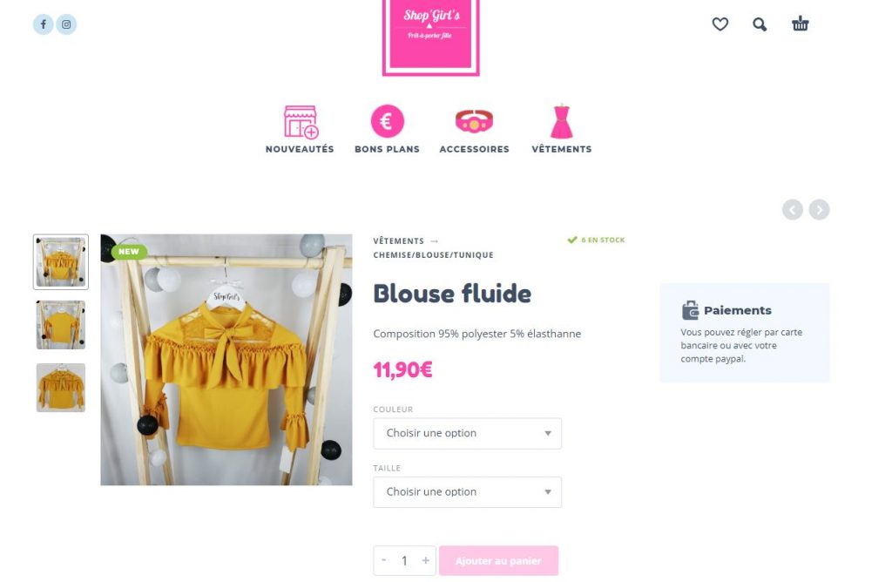Screen dimensions: 892x582
Task: Go to next product arrow
Action: [819, 209]
